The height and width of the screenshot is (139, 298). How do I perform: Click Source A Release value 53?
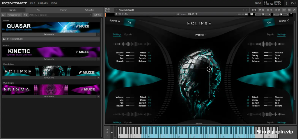(x=149, y=61)
